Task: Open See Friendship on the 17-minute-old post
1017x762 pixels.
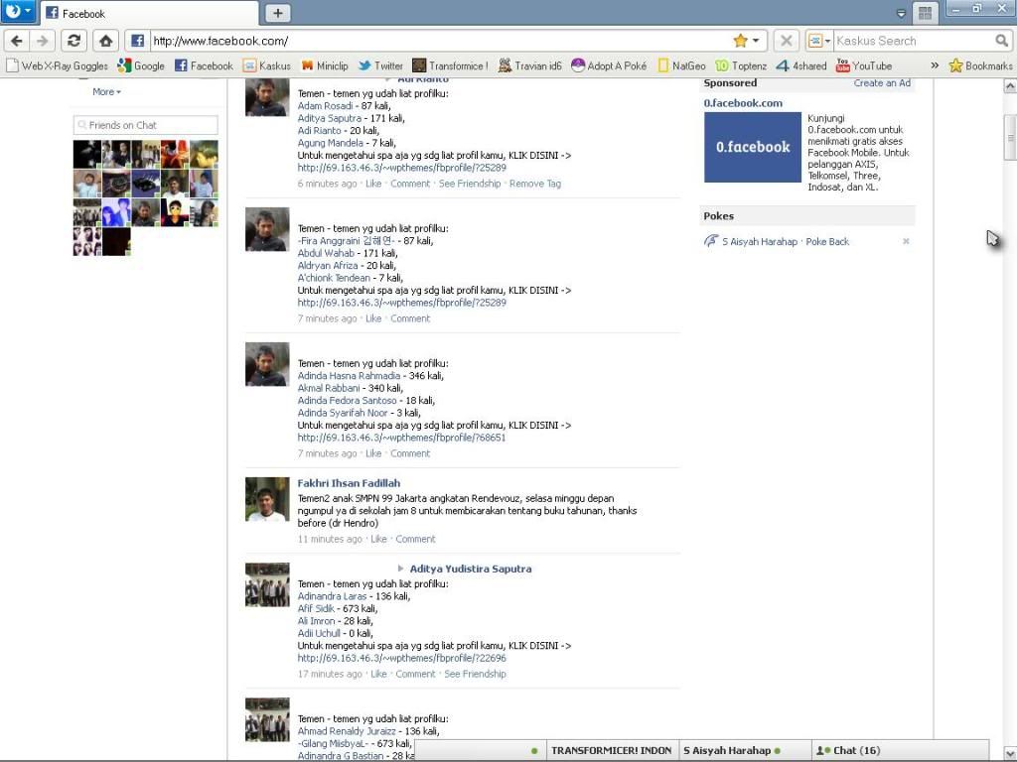Action: coord(476,674)
